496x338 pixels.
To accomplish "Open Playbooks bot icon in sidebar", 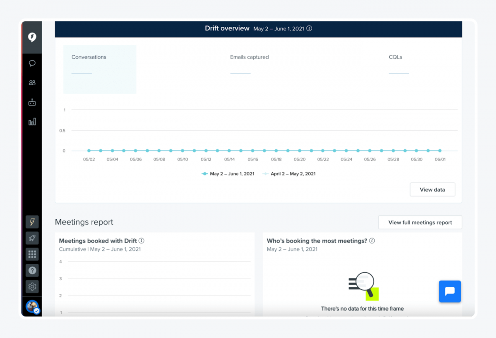I will click(32, 102).
